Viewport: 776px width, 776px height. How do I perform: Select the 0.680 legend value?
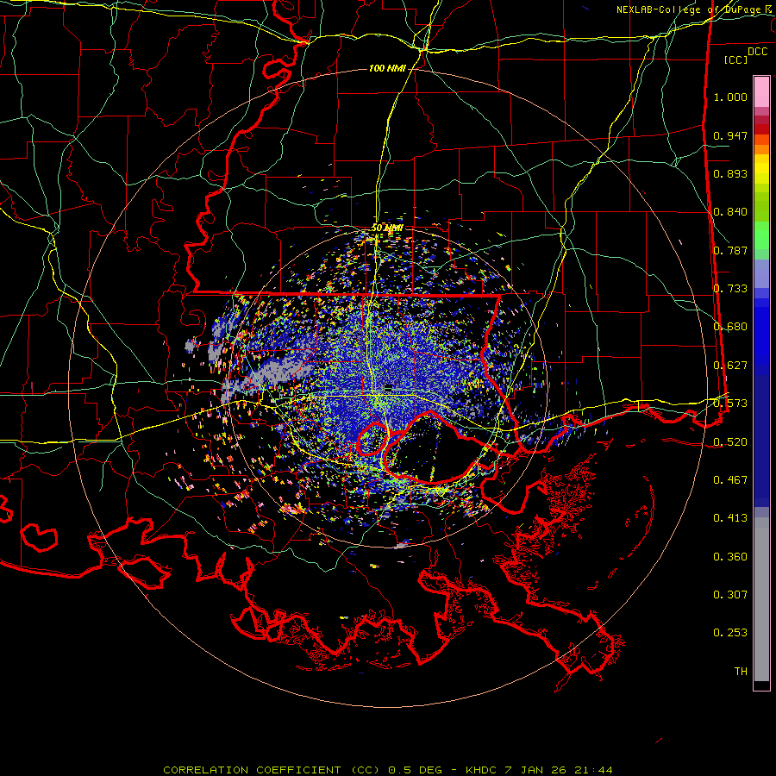[730, 327]
